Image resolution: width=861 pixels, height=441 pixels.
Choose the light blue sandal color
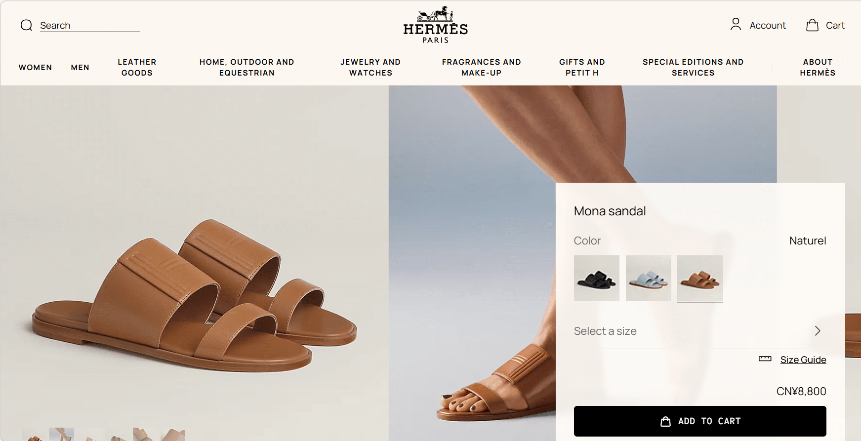click(648, 278)
